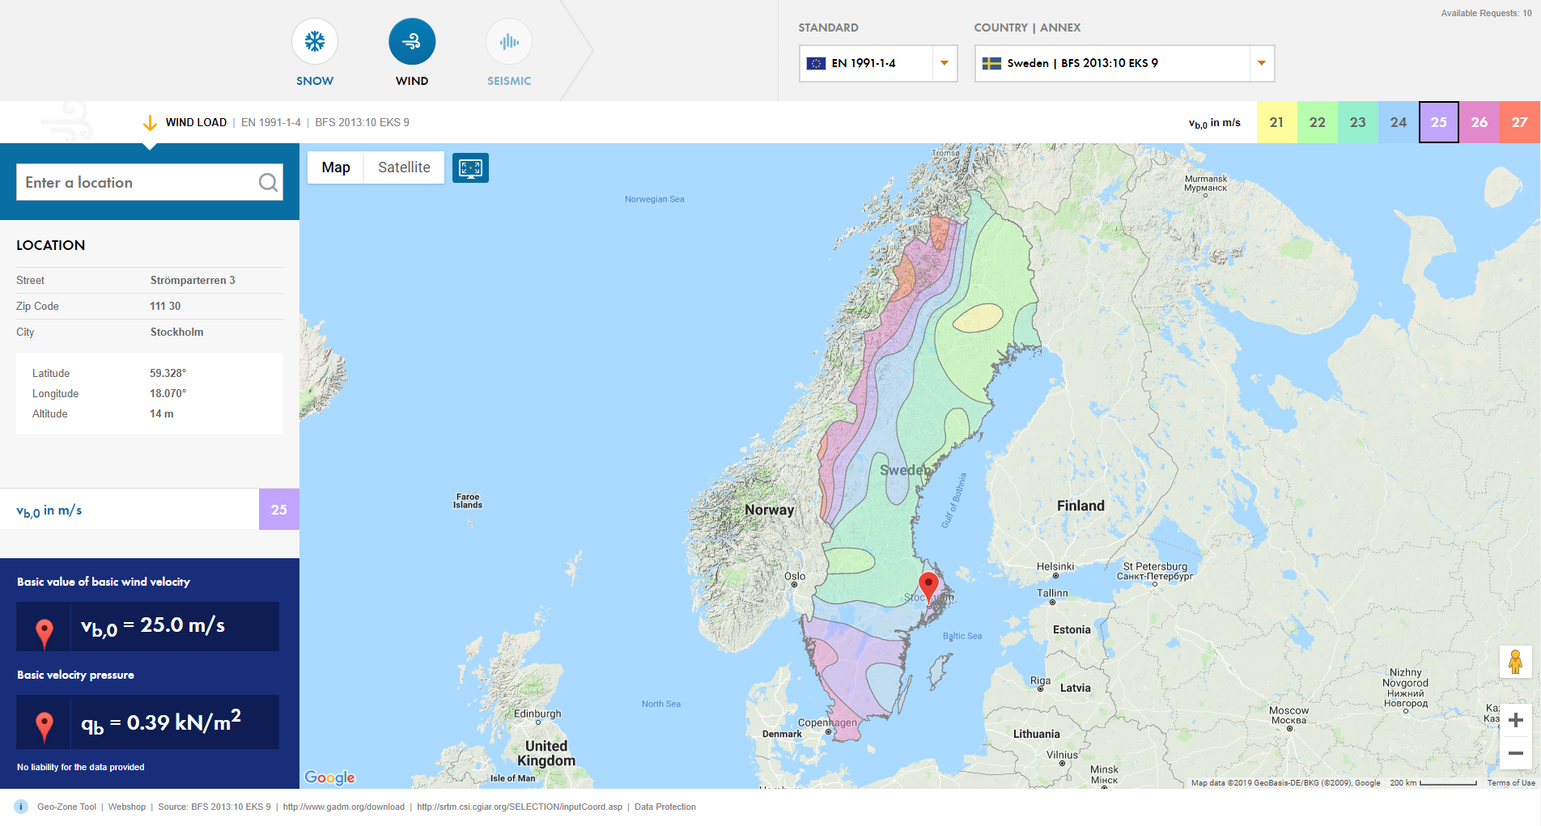1541x826 pixels.
Task: Open the SEISMIC load module
Action: 508,40
